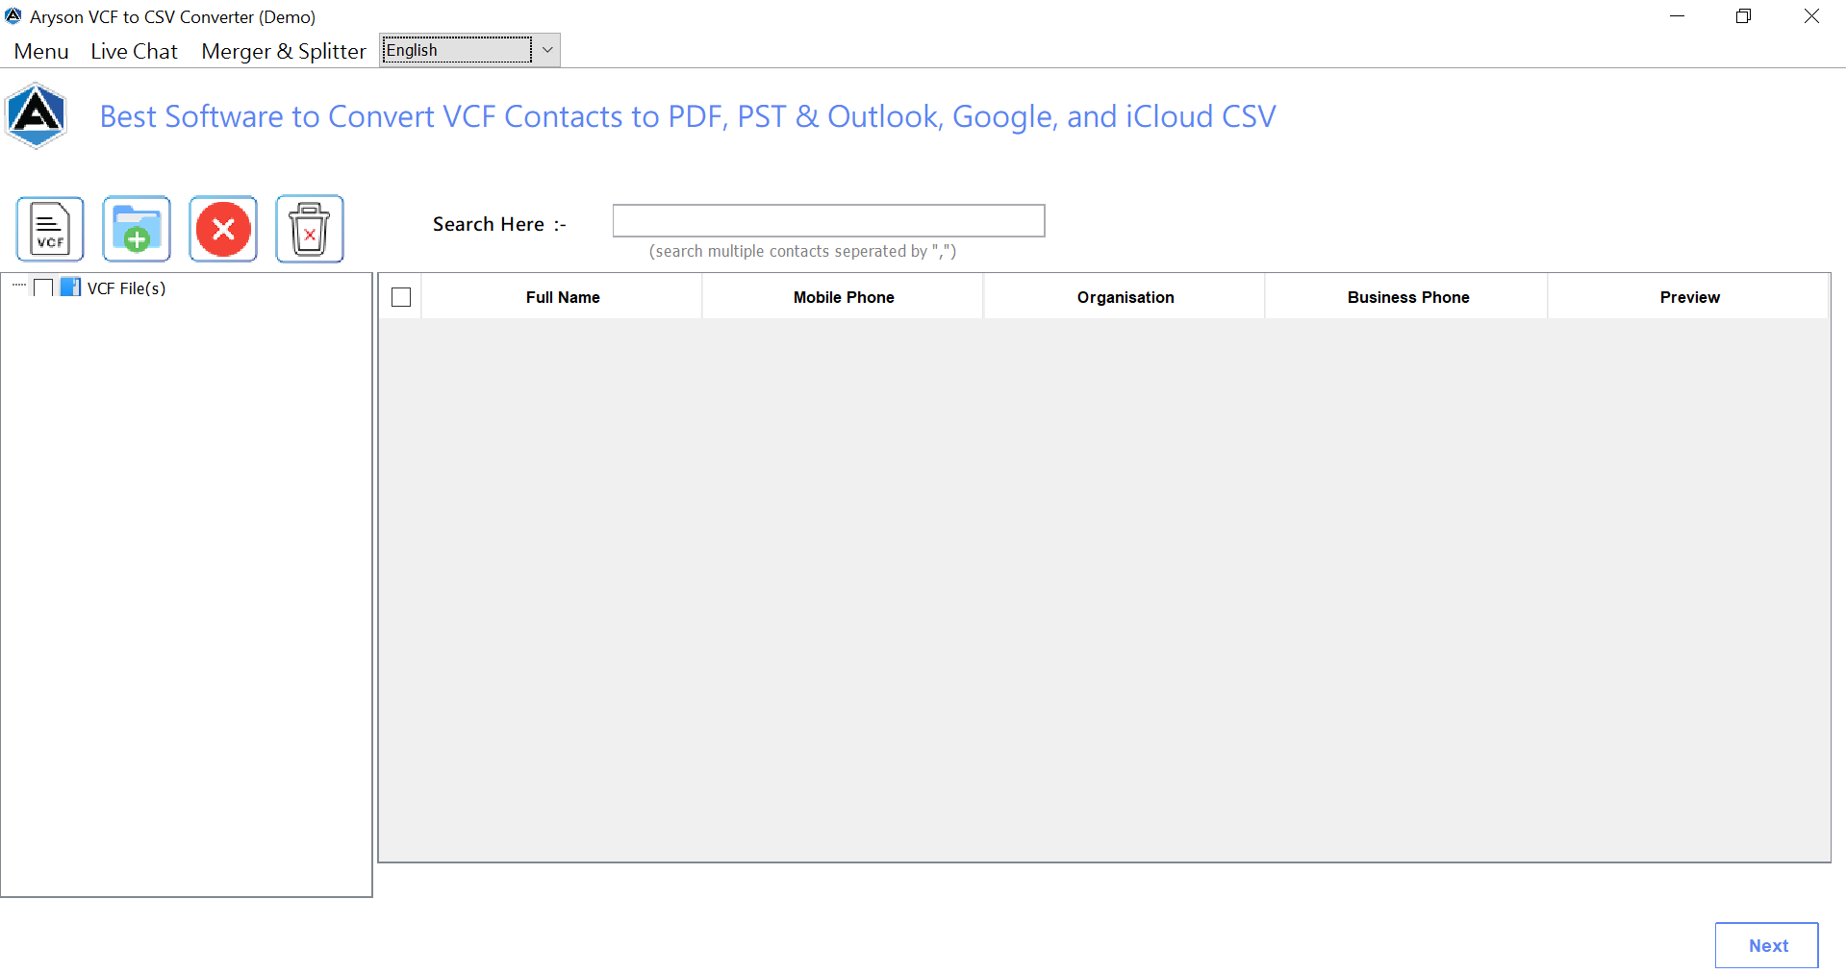Click the trash can Remove All icon

point(310,229)
